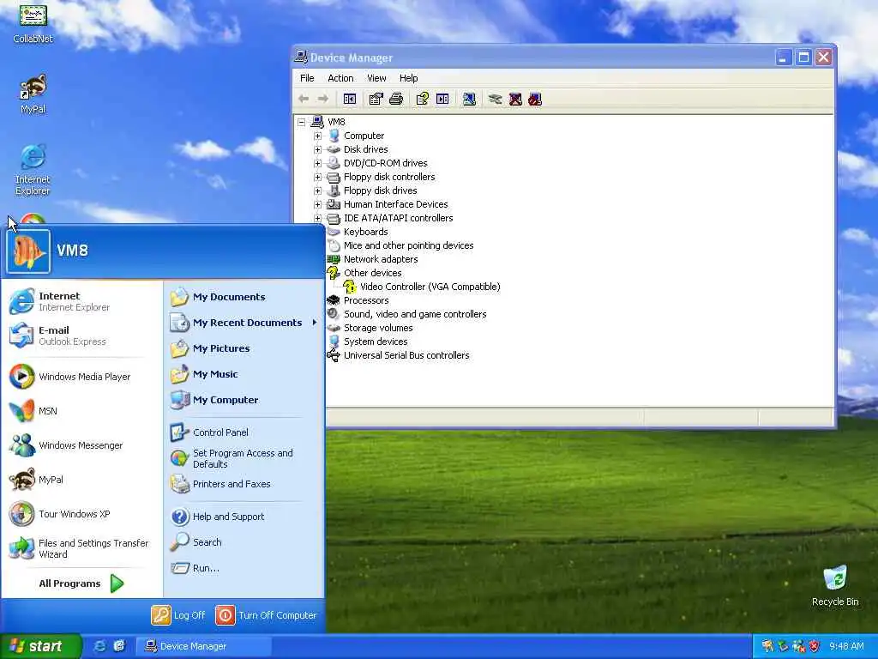The width and height of the screenshot is (878, 659).
Task: Click the red Security Center shield tray icon
Action: pyautogui.click(x=815, y=646)
